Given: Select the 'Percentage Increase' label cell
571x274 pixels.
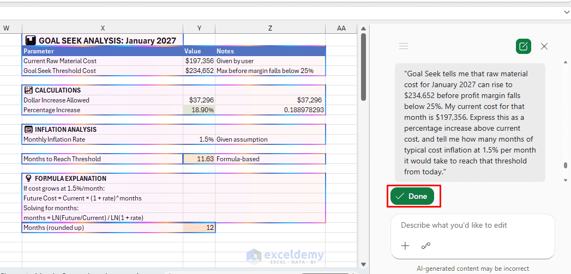Looking at the screenshot, I should (103, 110).
